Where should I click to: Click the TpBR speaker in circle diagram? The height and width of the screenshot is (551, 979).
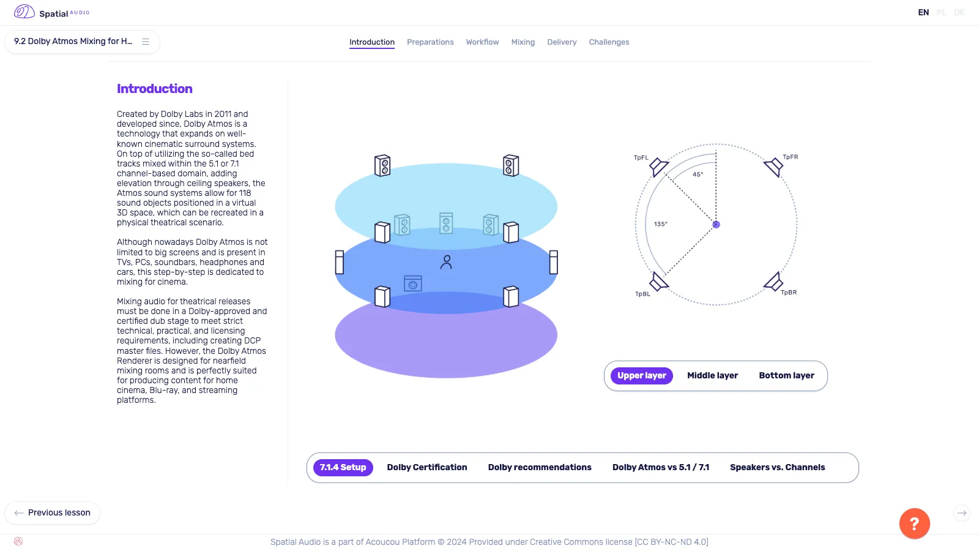click(x=774, y=282)
